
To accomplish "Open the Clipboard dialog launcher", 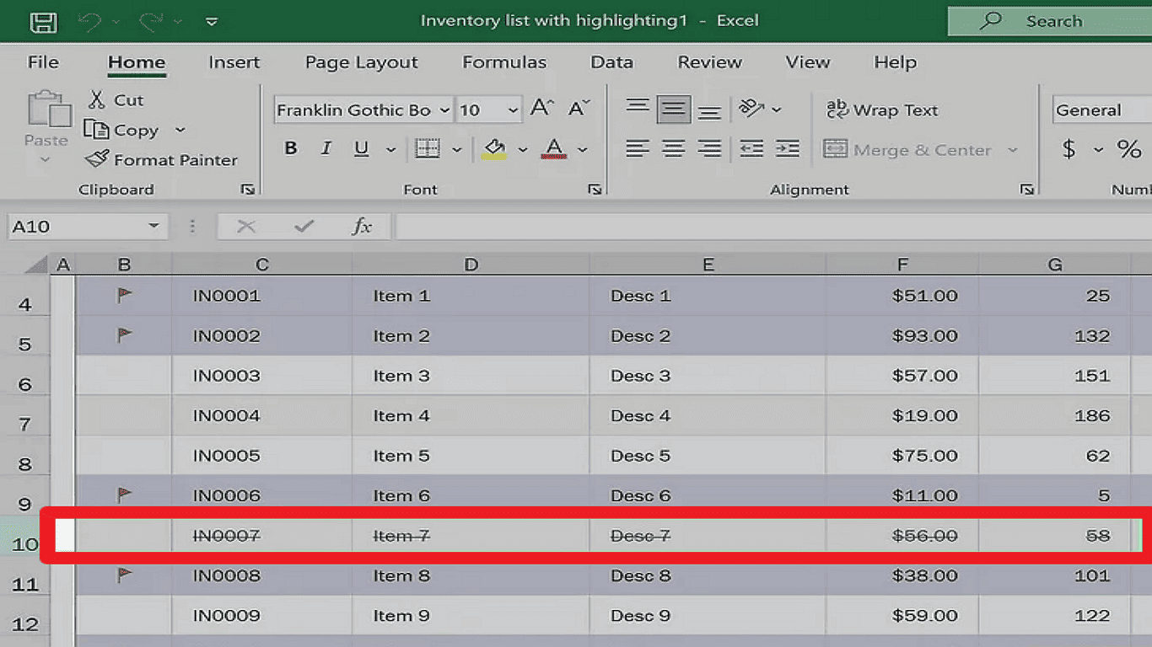I will 248,190.
